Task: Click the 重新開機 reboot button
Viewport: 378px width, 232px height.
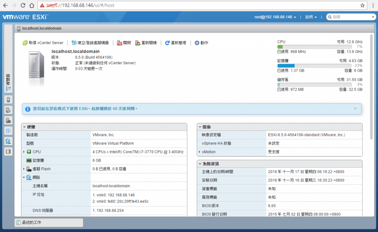Action: 146,43
